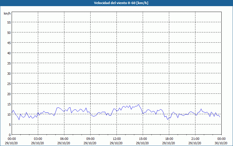Click the y-axis value 50
233x146 pixels.
click(9, 33)
